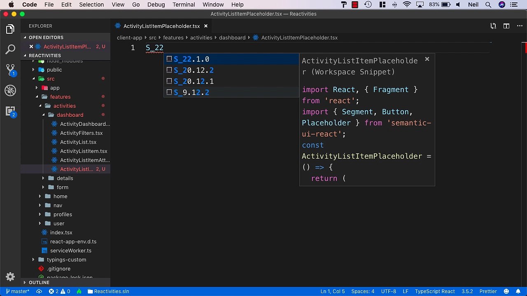Open the Terminal menu
The height and width of the screenshot is (296, 527).
(x=184, y=5)
